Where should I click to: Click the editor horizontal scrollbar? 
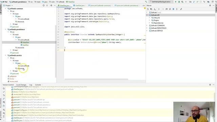point(96,79)
